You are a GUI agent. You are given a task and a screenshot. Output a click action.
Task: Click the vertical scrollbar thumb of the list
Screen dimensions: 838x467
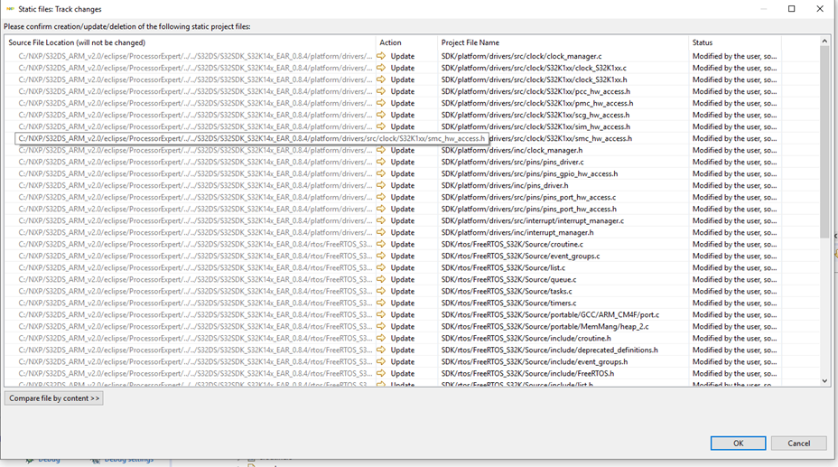(x=824, y=142)
